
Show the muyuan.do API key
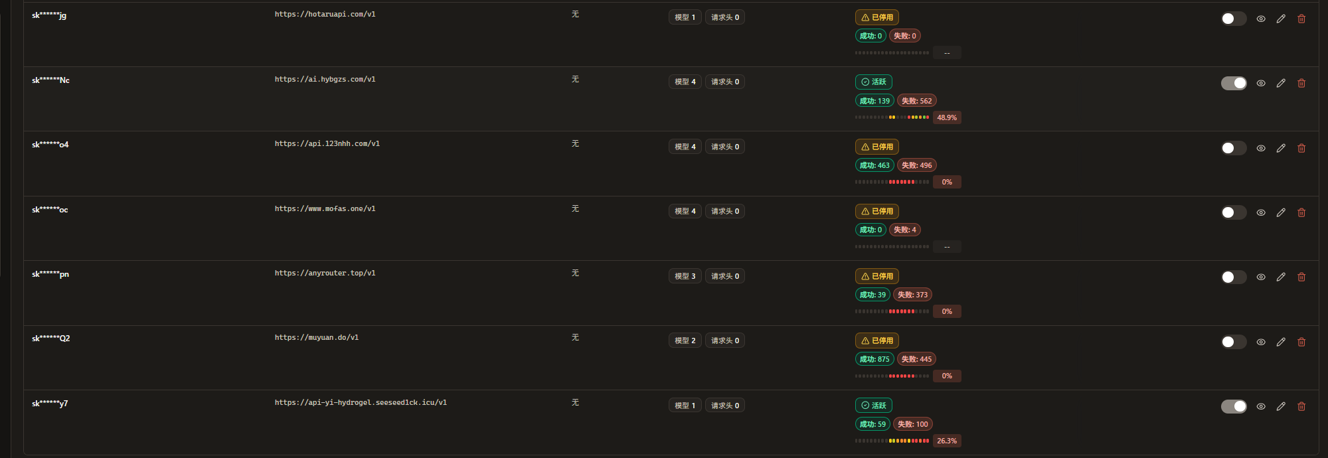[1261, 342]
